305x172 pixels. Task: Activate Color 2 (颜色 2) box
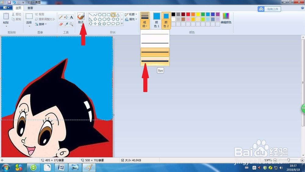click(x=166, y=20)
